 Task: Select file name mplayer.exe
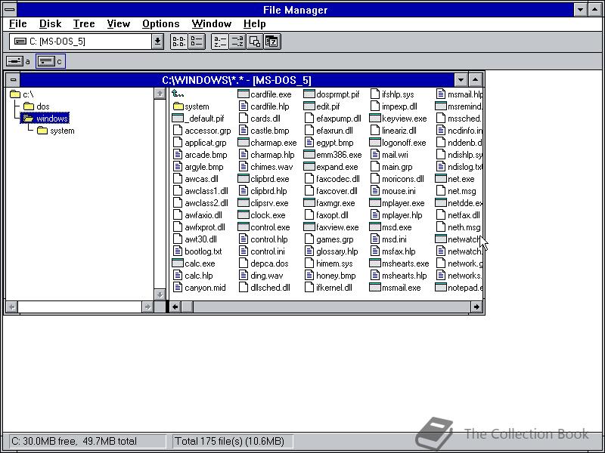(x=403, y=203)
